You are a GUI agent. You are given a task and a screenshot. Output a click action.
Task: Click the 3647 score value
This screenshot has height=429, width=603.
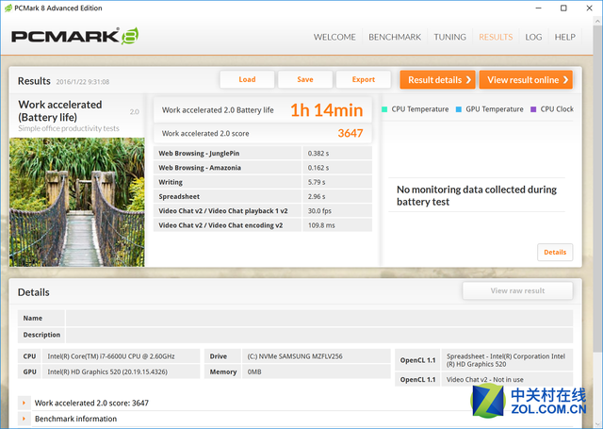click(x=350, y=133)
